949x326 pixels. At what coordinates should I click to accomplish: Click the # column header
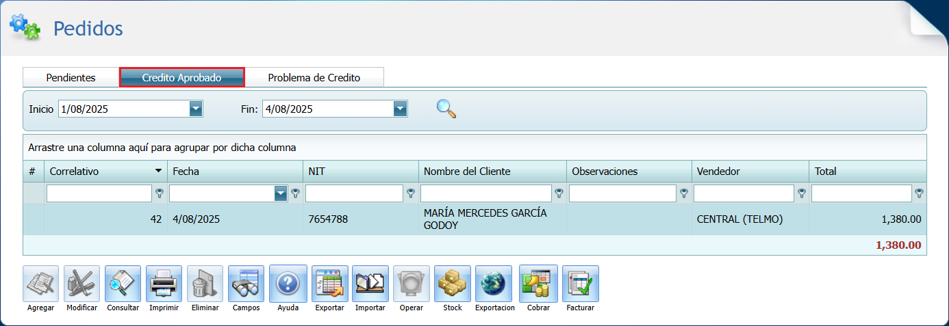(34, 172)
